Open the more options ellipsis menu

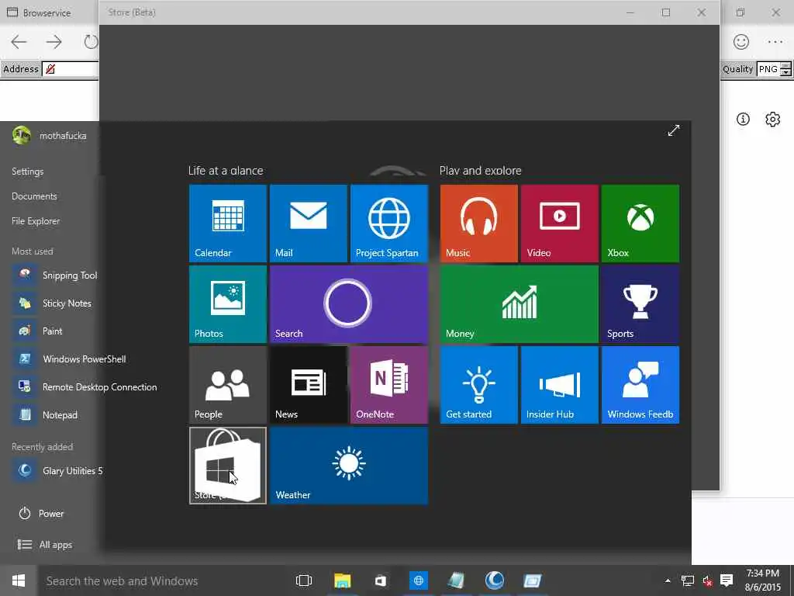coord(775,42)
